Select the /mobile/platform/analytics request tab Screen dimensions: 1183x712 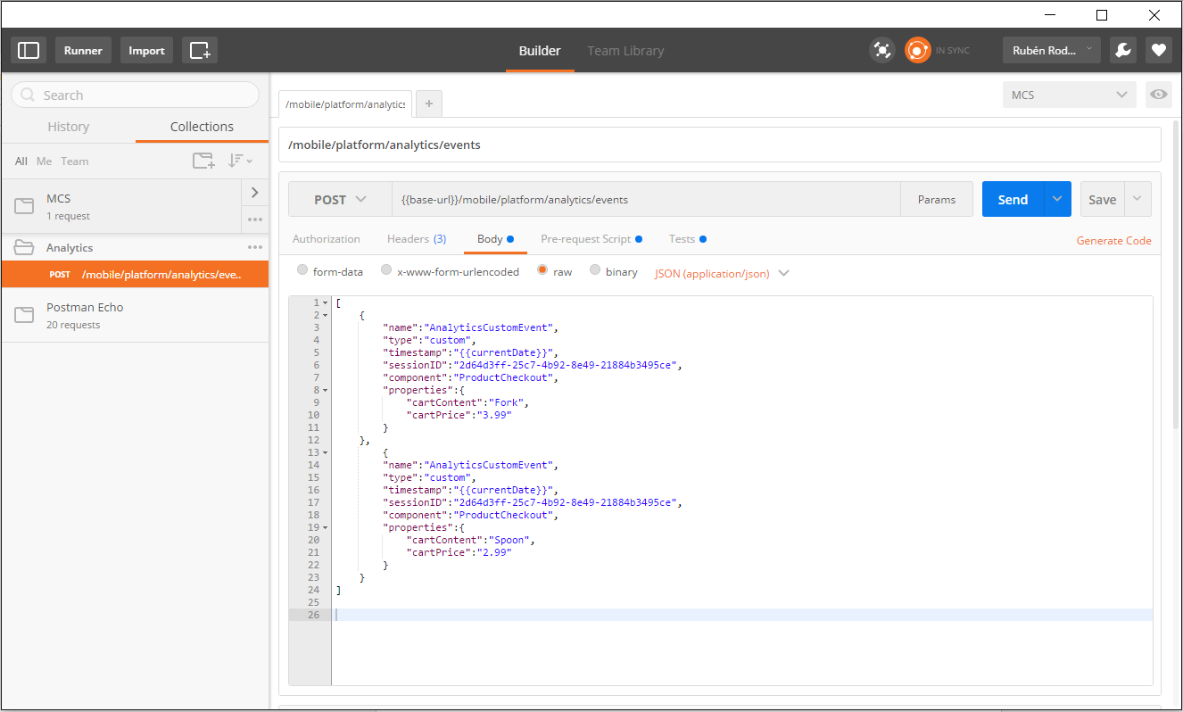coord(345,103)
